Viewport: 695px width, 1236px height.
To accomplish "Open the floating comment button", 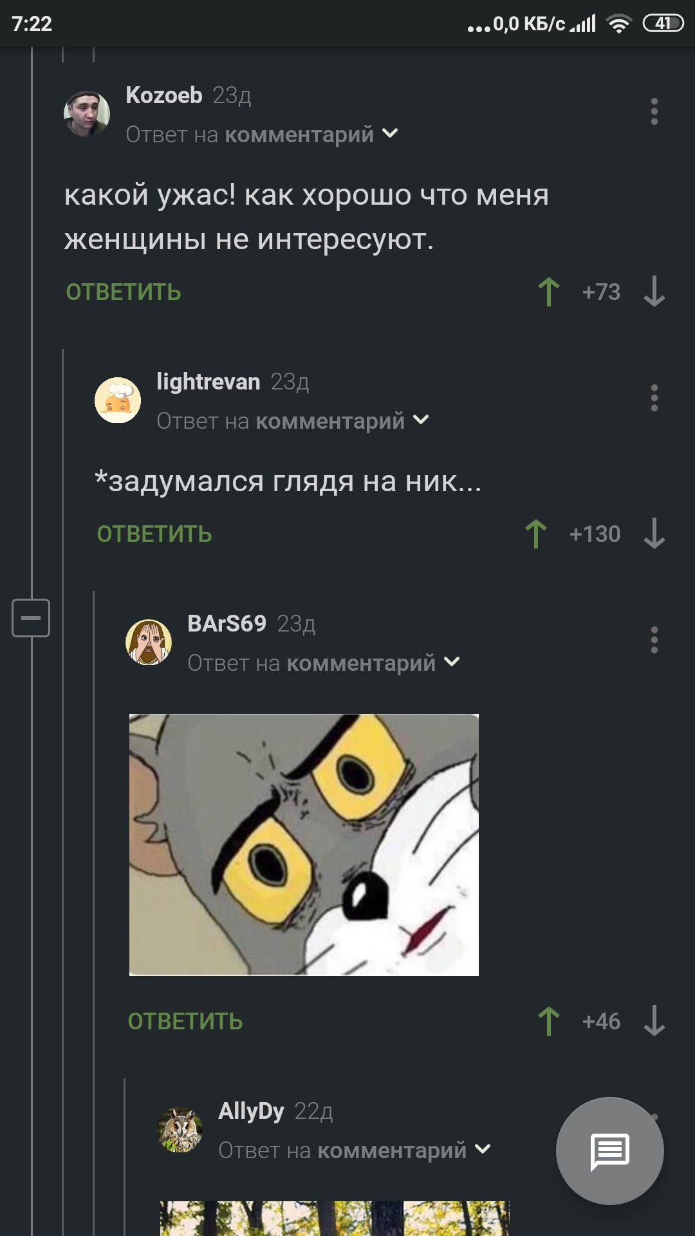I will [609, 1150].
